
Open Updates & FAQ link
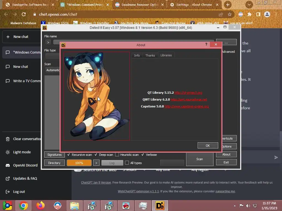[x=21, y=179]
